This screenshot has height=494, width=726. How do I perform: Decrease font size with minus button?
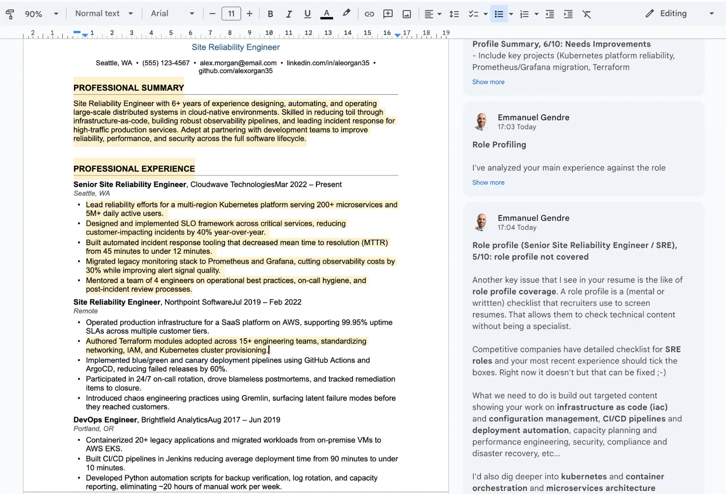[212, 14]
